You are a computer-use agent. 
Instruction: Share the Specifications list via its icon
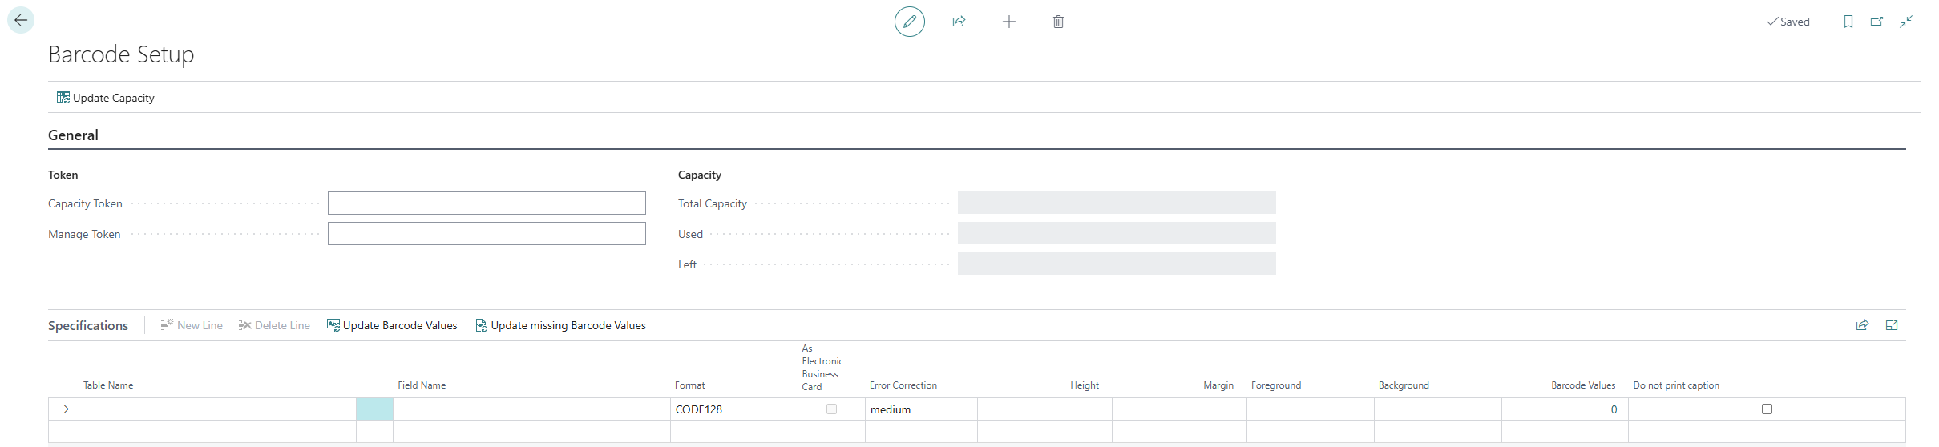tap(1862, 325)
